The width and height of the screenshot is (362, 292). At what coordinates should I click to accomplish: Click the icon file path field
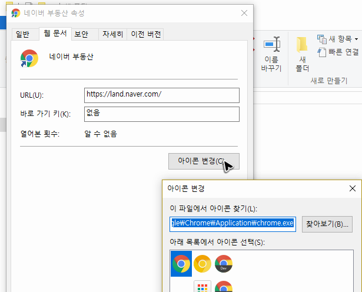pyautogui.click(x=233, y=224)
